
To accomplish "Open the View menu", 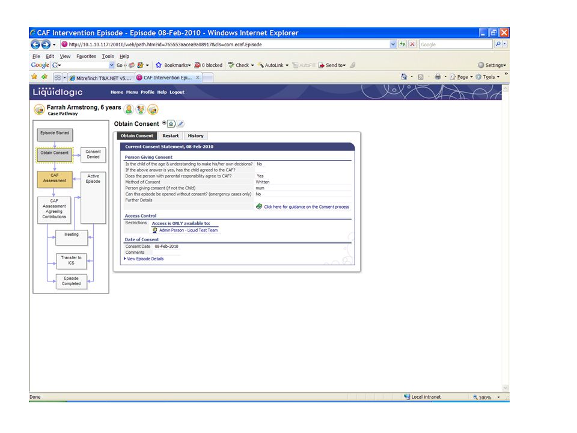I will [x=65, y=57].
